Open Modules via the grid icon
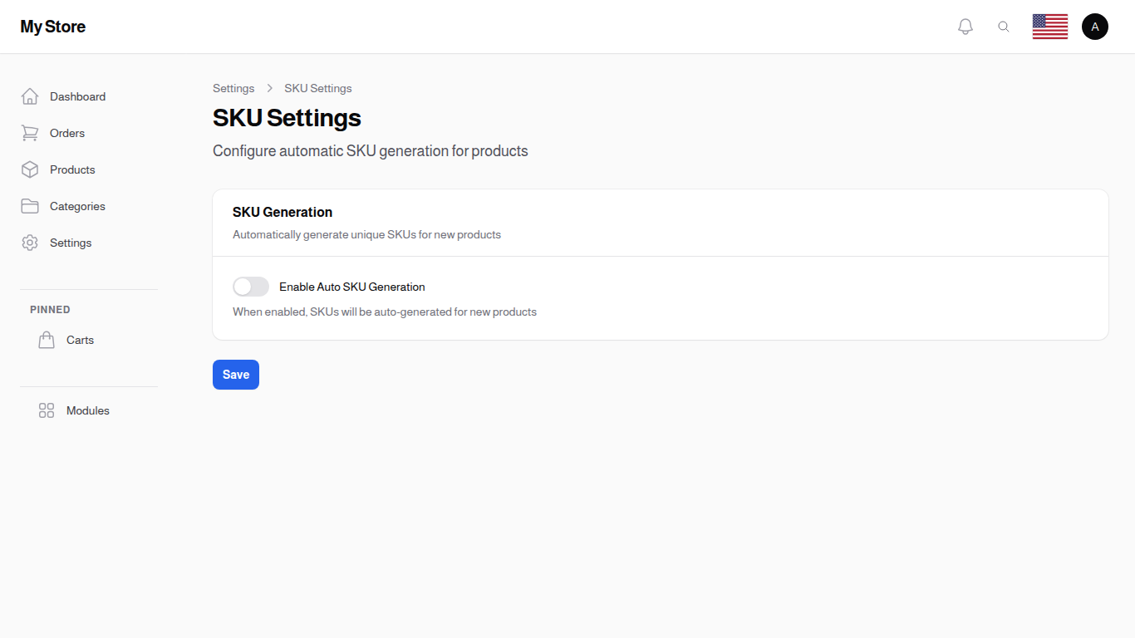The image size is (1135, 638). tap(47, 410)
